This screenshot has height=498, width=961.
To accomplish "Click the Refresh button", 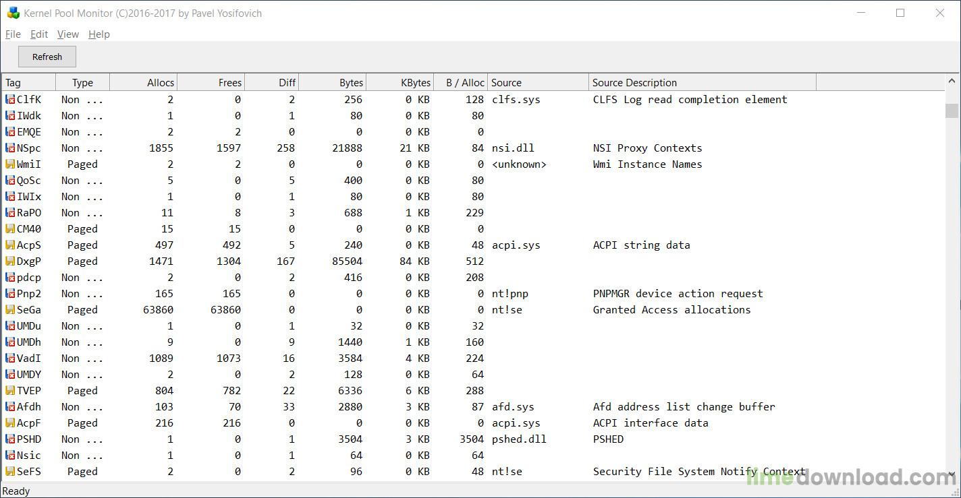I will coord(47,57).
